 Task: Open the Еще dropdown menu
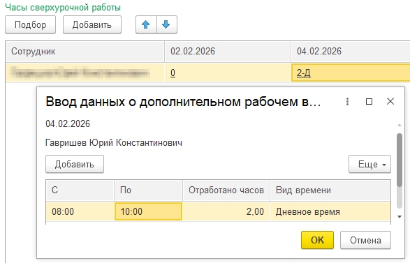(369, 164)
